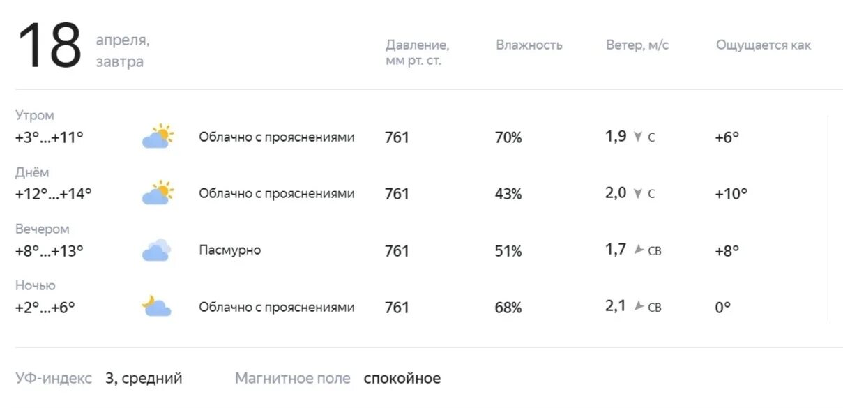
Task: Click the night humidity value 68%
Action: (508, 308)
